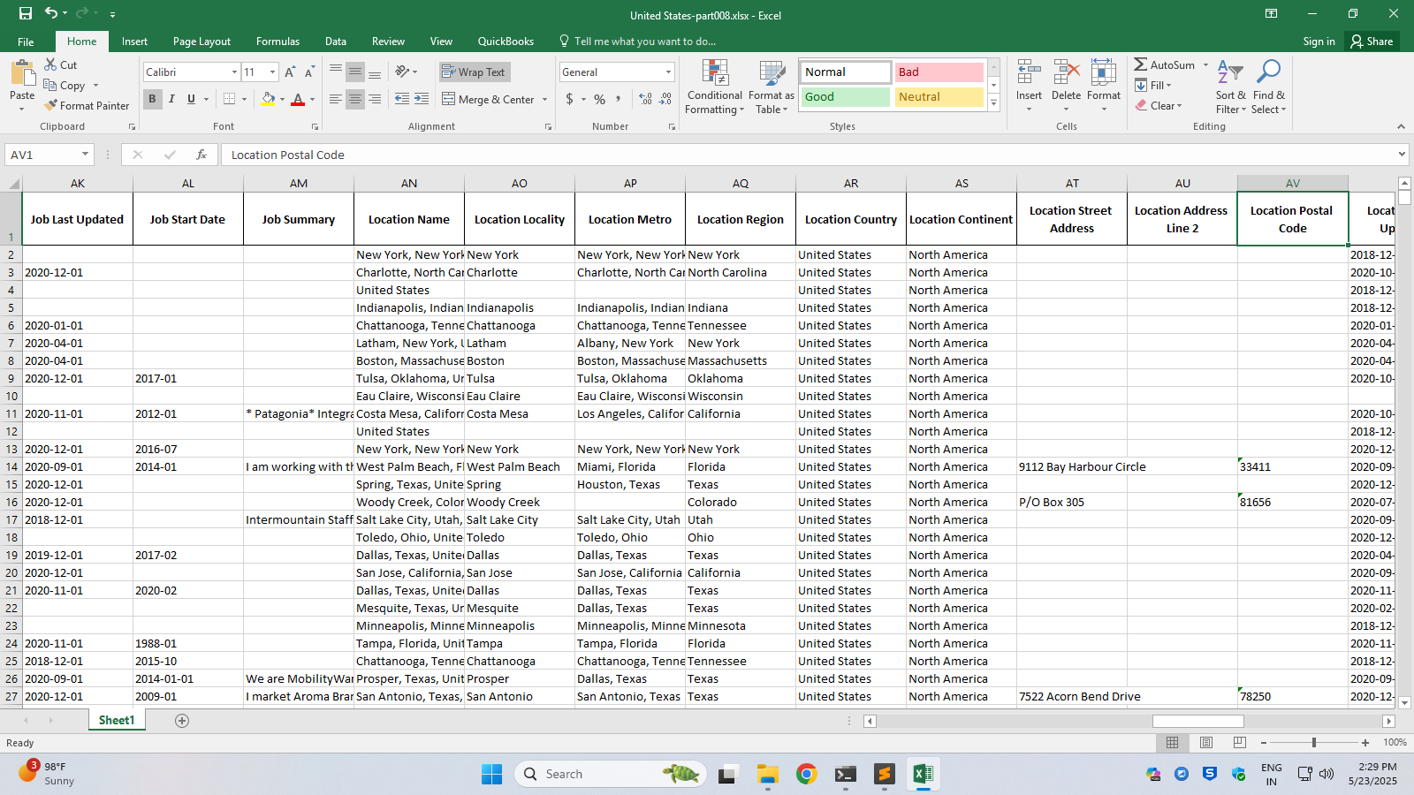Toggle Middle Align vertical alignment
The height and width of the screenshot is (795, 1414).
[x=355, y=72]
